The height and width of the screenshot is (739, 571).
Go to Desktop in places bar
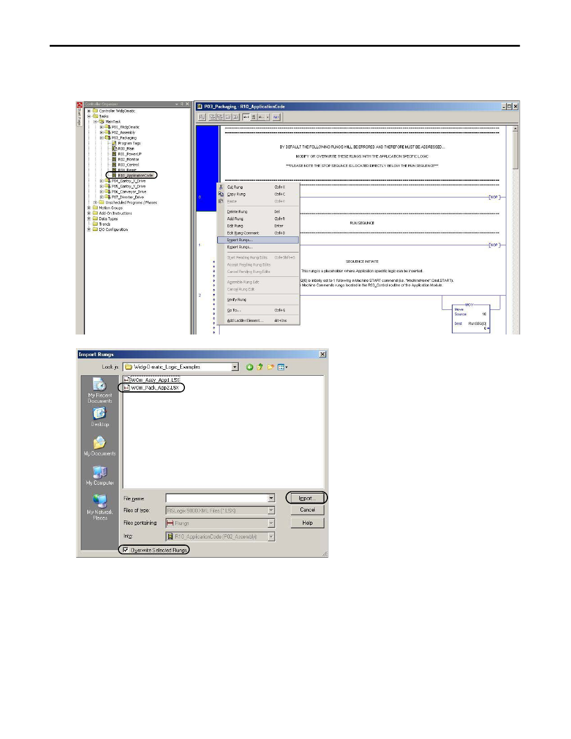pos(100,417)
